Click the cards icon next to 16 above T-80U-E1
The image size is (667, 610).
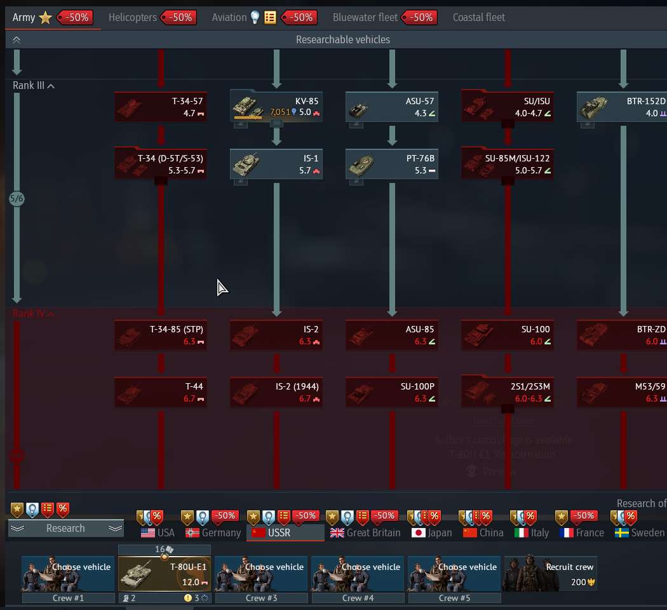[x=170, y=549]
